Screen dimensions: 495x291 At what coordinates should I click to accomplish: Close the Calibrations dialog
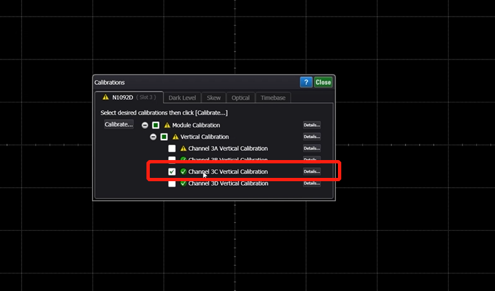pos(323,82)
